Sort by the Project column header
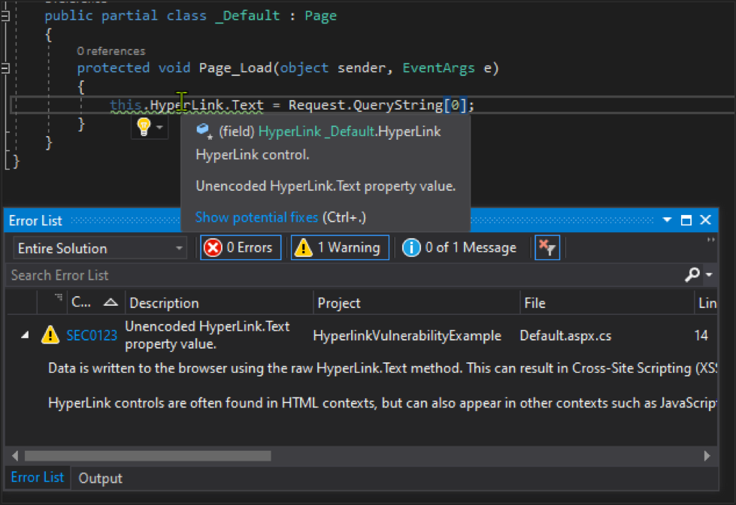The width and height of the screenshot is (736, 505). click(416, 303)
